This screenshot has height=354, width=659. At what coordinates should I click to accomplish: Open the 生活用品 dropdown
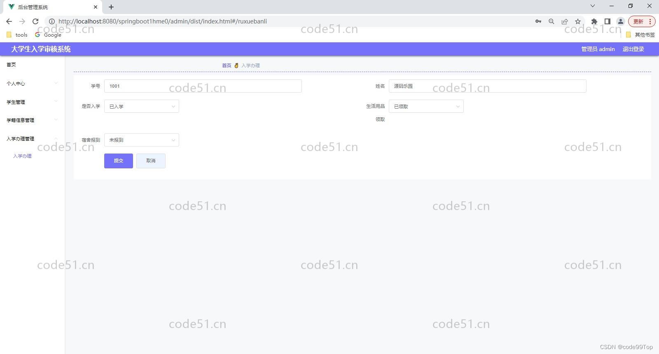(426, 106)
